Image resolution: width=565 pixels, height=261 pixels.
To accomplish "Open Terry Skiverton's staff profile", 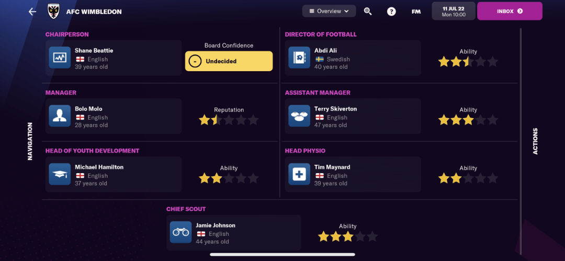I will click(x=353, y=116).
